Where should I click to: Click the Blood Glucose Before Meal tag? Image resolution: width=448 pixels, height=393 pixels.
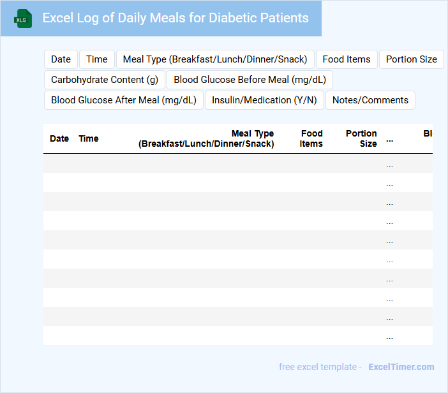[250, 80]
